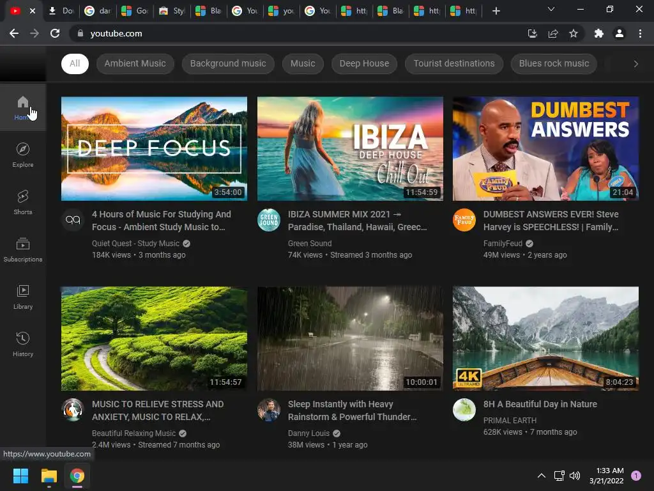Open 8H A Beautiful Day in Nature title
The width and height of the screenshot is (654, 491).
coord(540,404)
